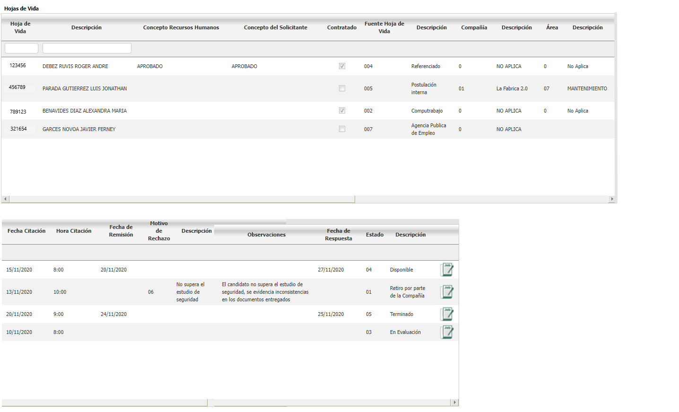
Task: Click edit icon for En Evaluación row
Action: pyautogui.click(x=447, y=332)
